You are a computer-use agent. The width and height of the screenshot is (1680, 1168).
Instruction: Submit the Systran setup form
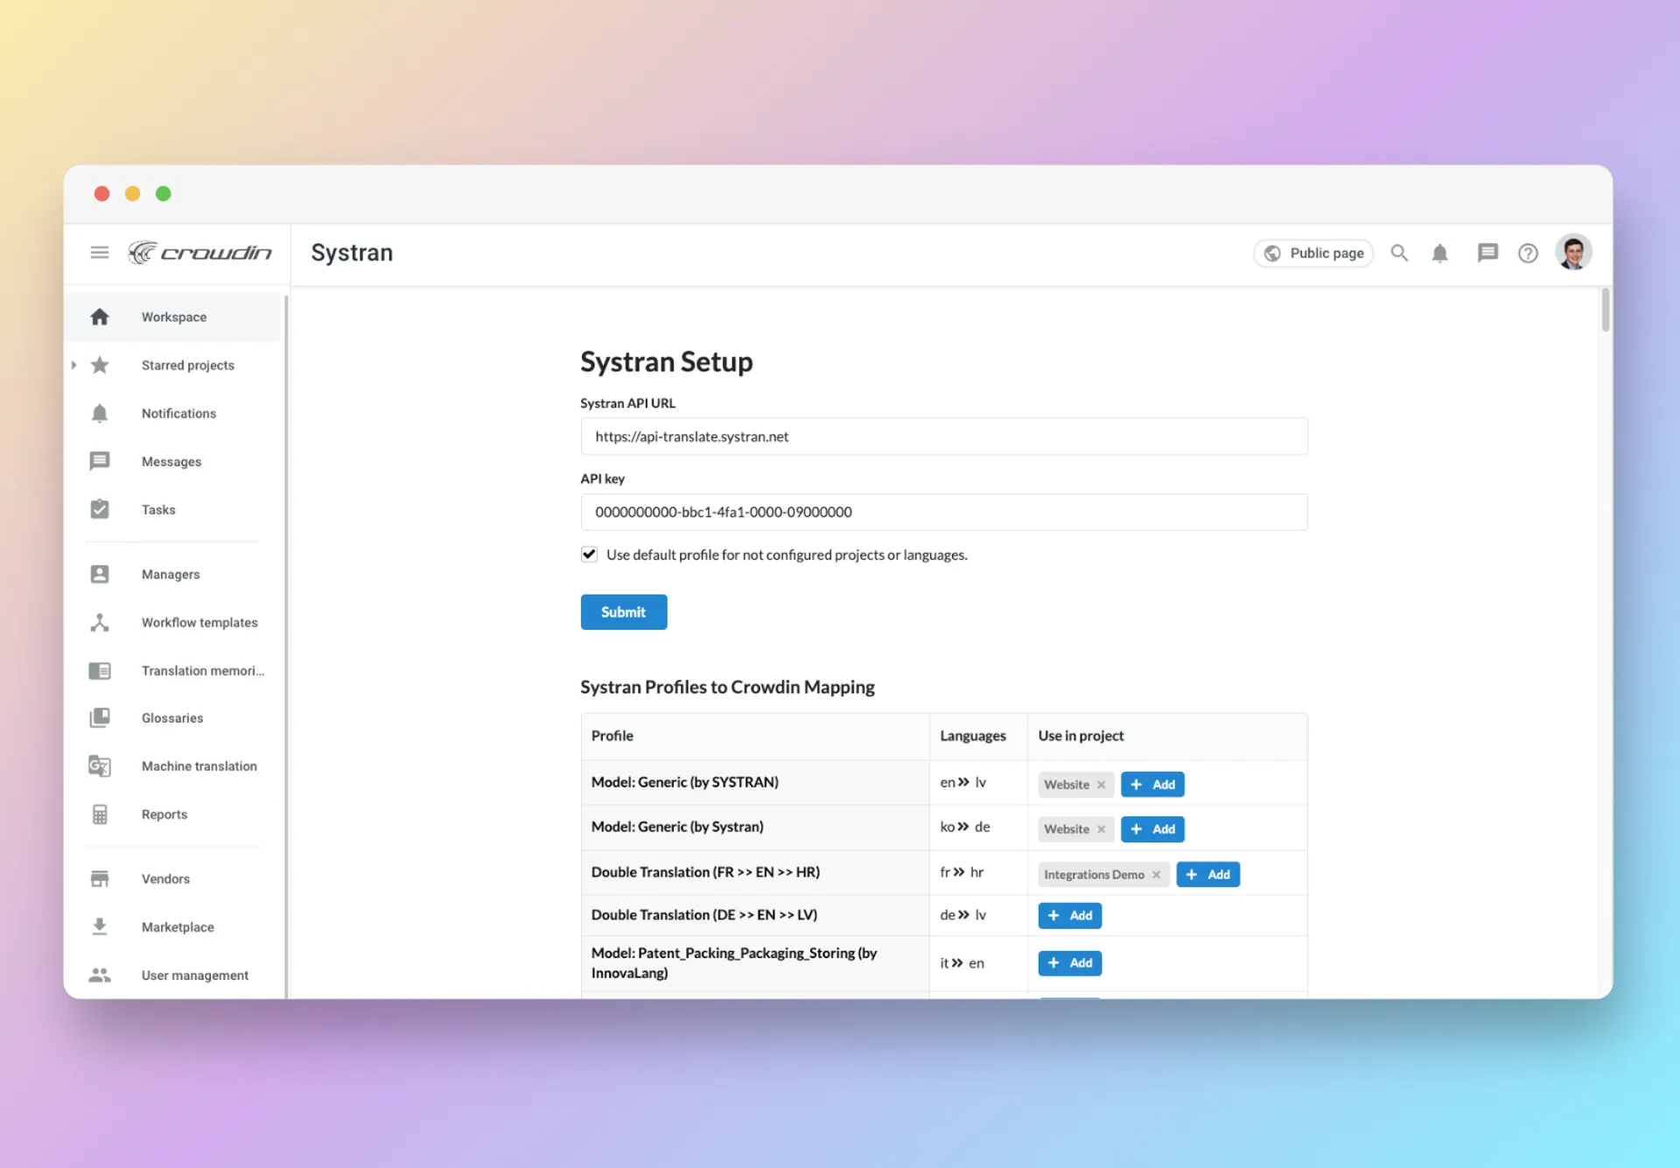pos(623,612)
